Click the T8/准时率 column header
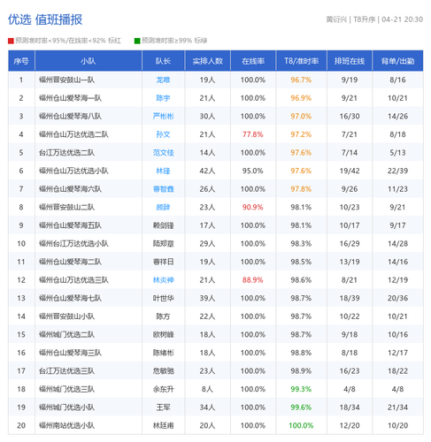 (x=301, y=61)
